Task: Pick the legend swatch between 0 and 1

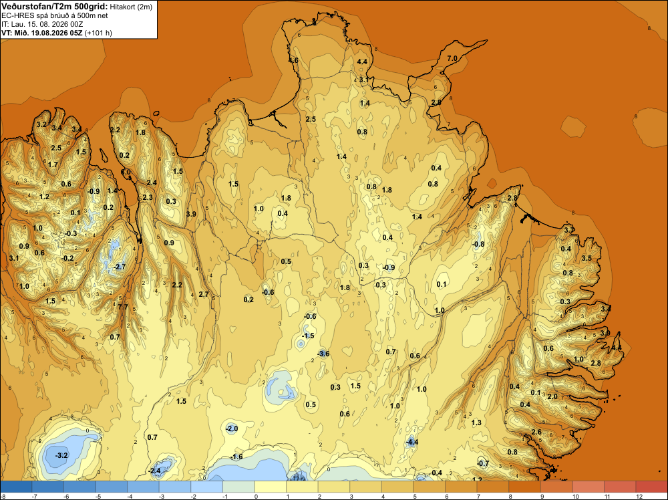Action: point(270,487)
